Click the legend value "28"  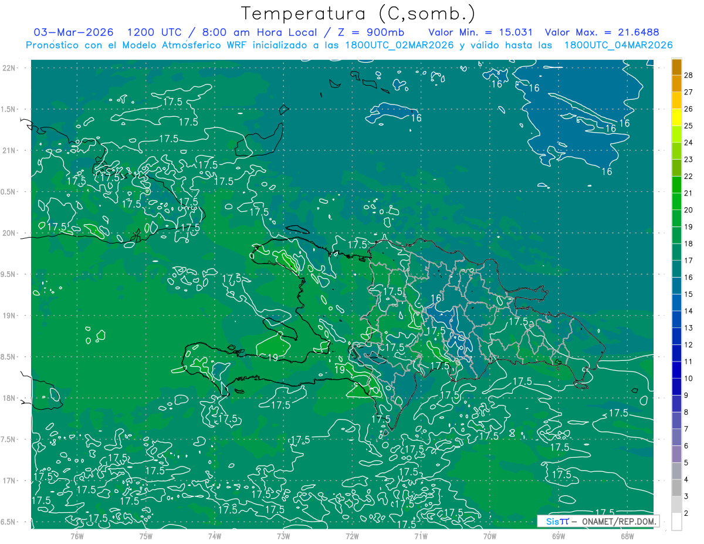coord(688,75)
